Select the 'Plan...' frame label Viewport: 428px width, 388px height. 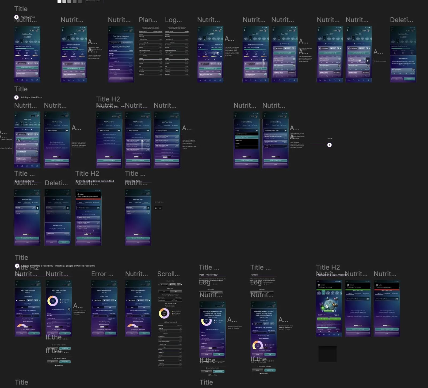pos(148,20)
